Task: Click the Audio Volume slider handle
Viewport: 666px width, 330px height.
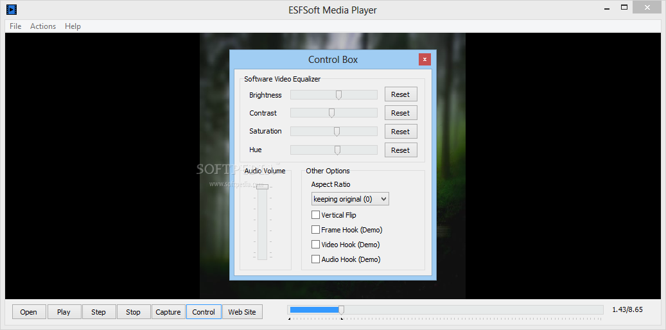Action: (262, 186)
